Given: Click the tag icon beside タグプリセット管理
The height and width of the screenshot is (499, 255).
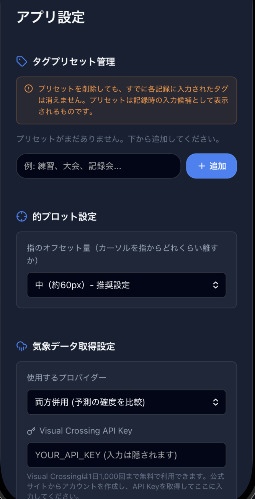Looking at the screenshot, I should click(22, 61).
